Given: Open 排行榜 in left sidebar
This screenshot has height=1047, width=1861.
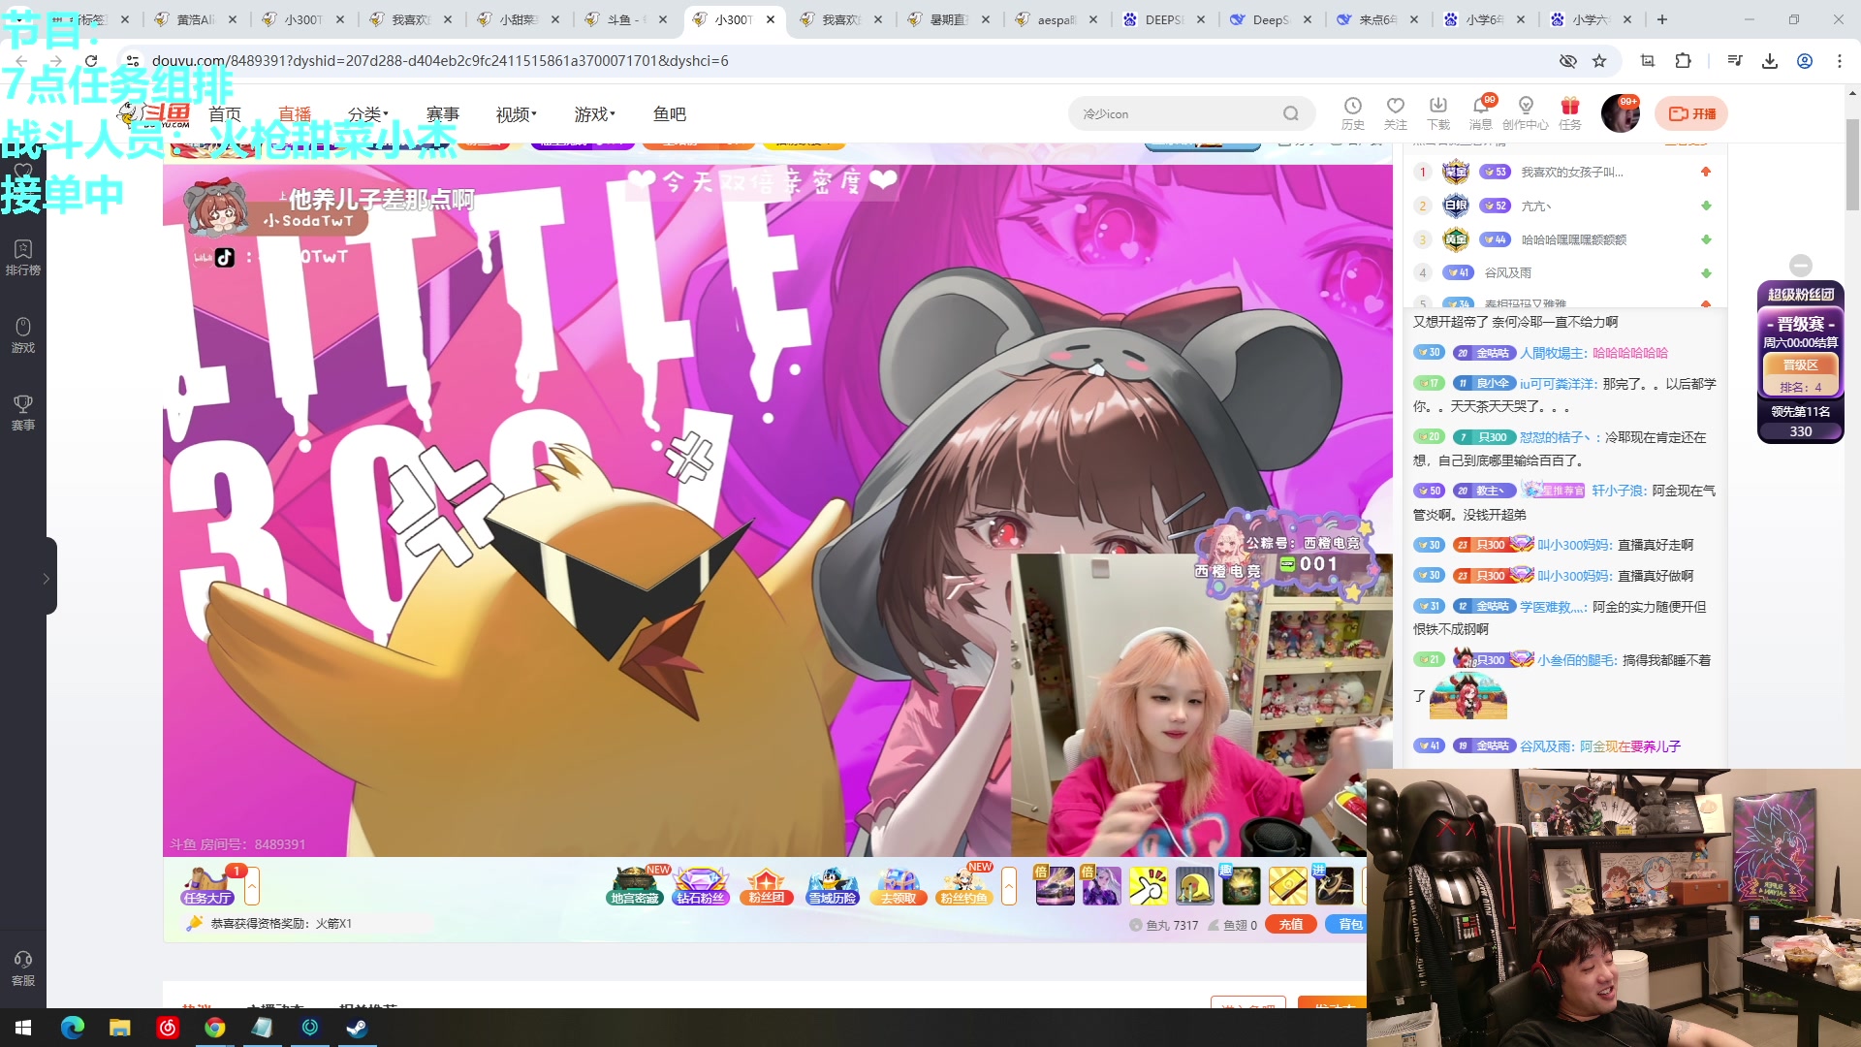Looking at the screenshot, I should (23, 258).
